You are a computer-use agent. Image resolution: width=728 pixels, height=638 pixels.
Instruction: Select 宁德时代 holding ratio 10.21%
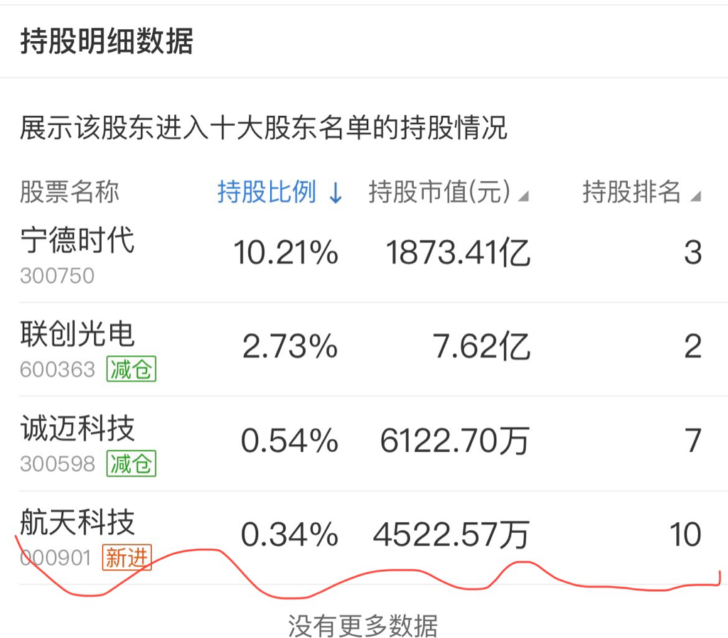click(x=286, y=253)
